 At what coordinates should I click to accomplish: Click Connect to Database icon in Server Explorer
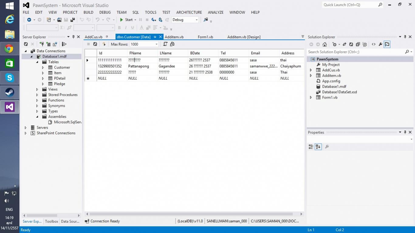pos(42,44)
